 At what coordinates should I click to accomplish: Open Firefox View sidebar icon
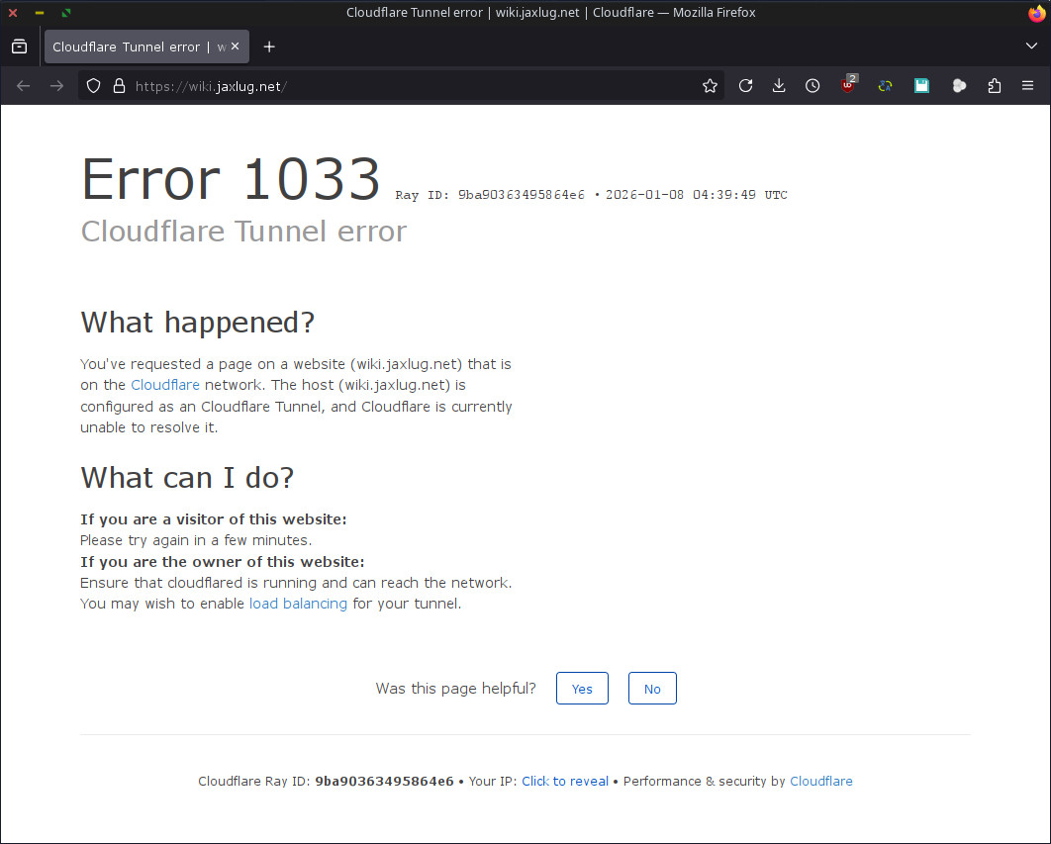coord(19,47)
